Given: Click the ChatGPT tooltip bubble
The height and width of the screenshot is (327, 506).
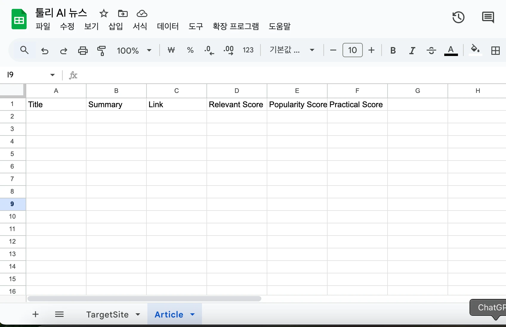Looking at the screenshot, I should click(488, 308).
